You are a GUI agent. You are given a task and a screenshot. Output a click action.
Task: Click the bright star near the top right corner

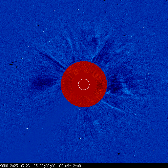(x=137, y=22)
